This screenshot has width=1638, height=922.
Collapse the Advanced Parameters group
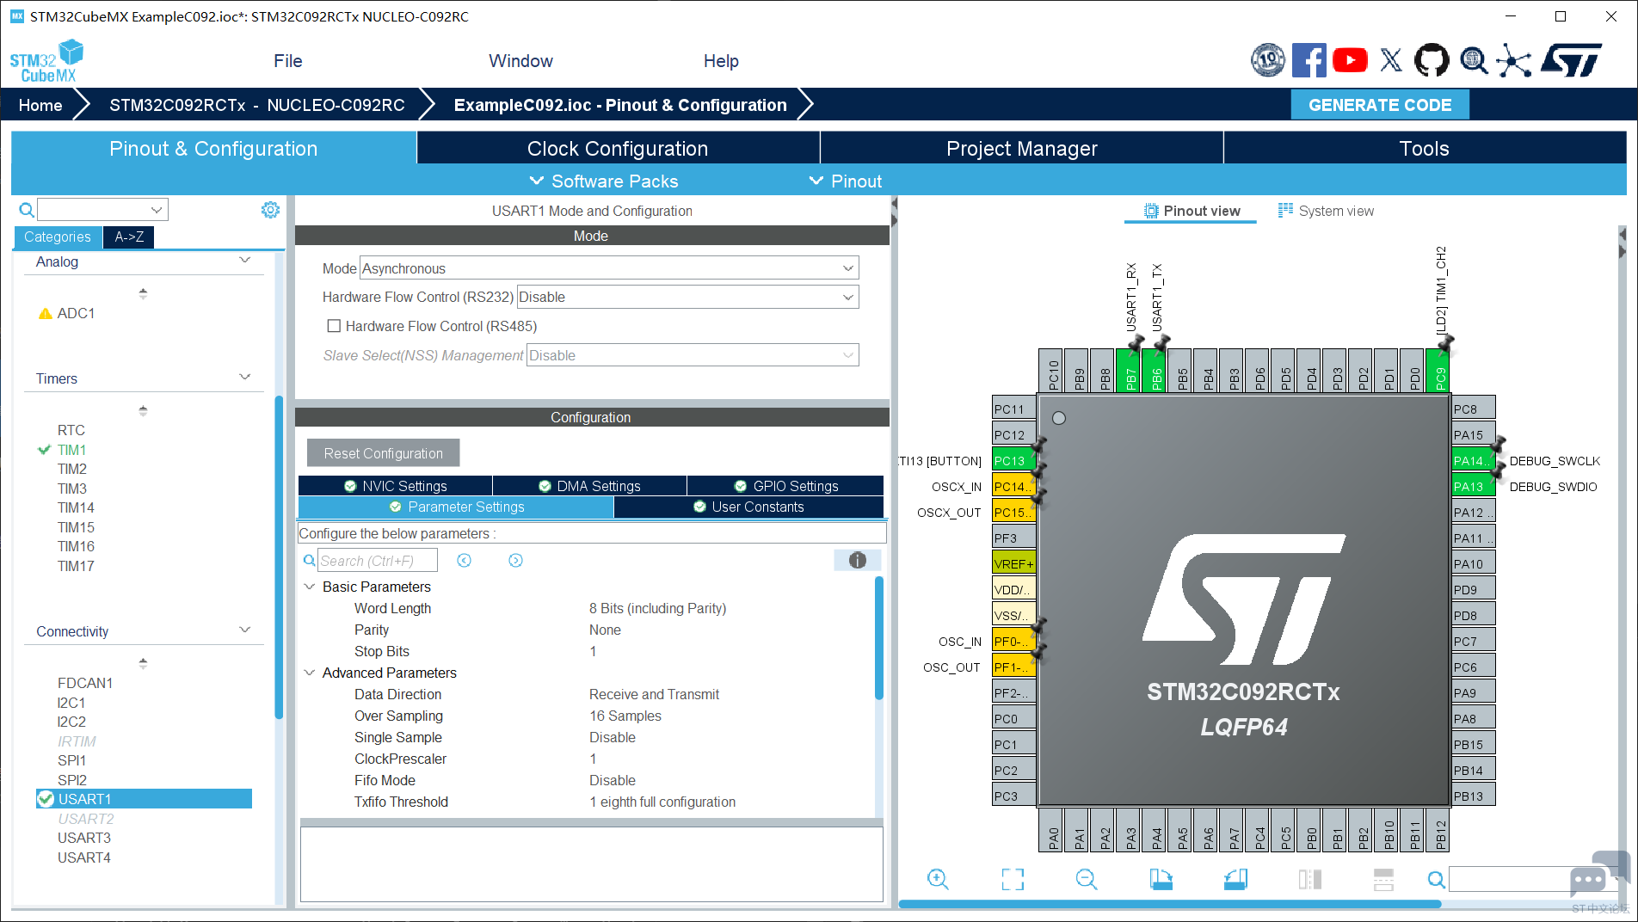310,673
